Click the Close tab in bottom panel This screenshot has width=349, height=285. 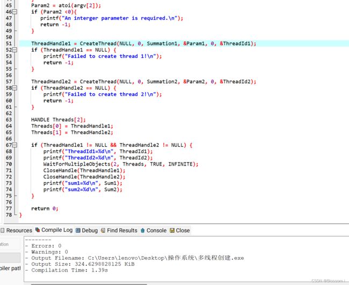point(180,230)
